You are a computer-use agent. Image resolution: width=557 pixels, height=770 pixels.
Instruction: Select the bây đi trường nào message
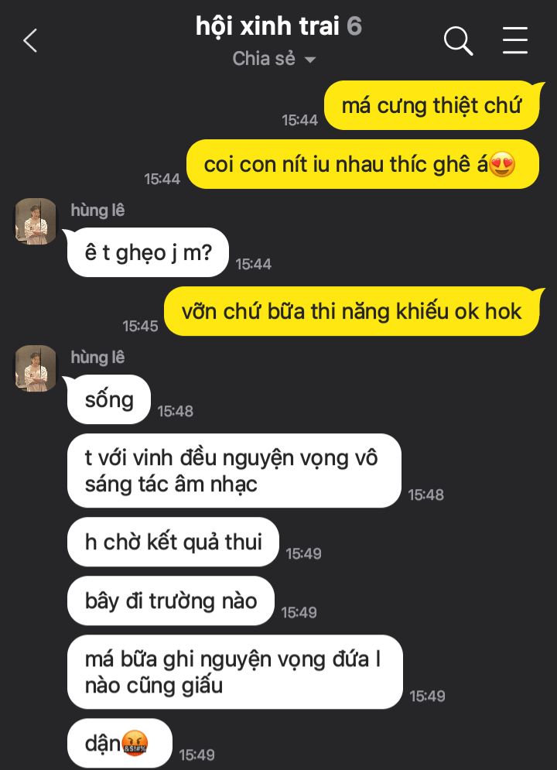pyautogui.click(x=171, y=601)
